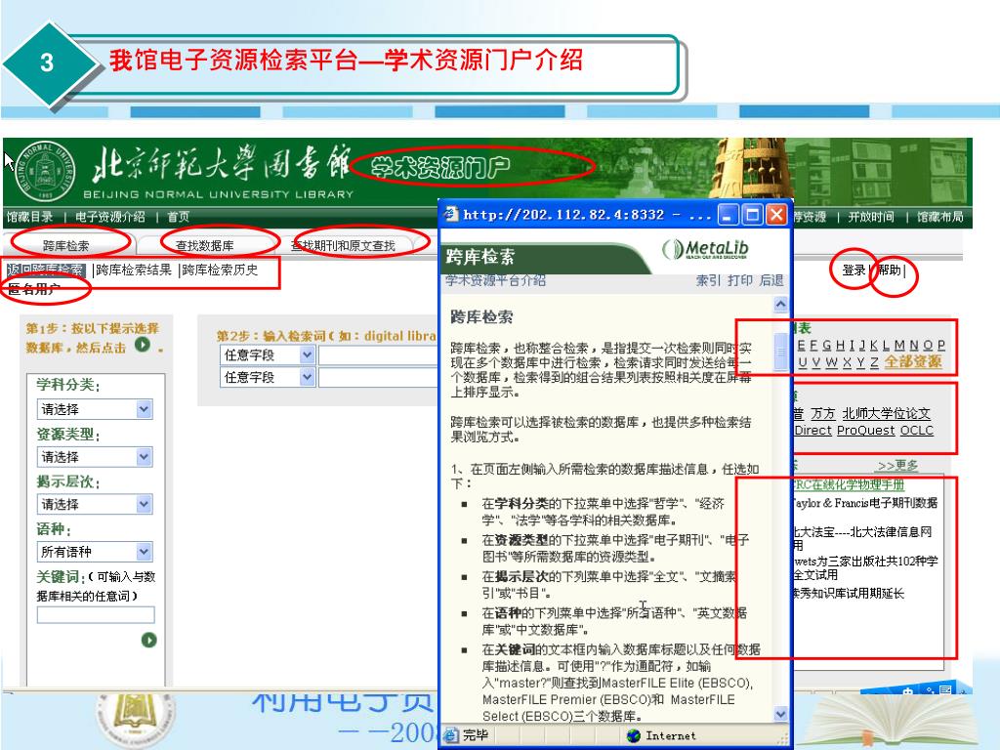Open 跨库检索历史 submenu item

pos(220,270)
